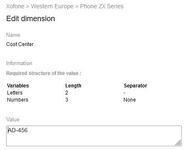Click the Numbers length value 3
The image size is (188, 150).
[x=67, y=100]
